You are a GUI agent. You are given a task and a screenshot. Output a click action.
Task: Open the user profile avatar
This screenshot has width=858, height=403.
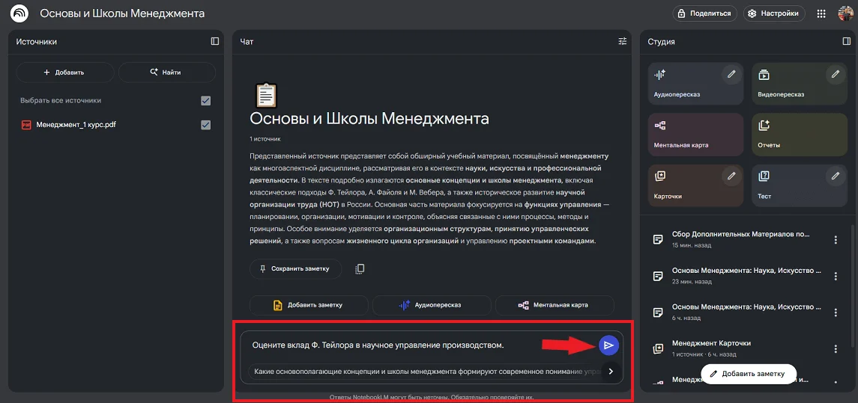(x=845, y=13)
